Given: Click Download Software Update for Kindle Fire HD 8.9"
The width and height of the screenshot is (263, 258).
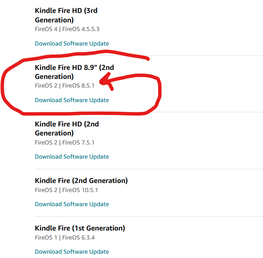Looking at the screenshot, I should pyautogui.click(x=72, y=100).
